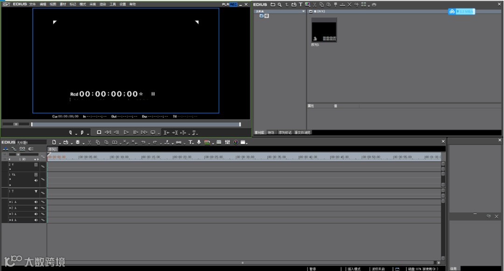The height and width of the screenshot is (271, 504).
Task: Mute the 3 A audio track speaker
Action: [x=36, y=214]
